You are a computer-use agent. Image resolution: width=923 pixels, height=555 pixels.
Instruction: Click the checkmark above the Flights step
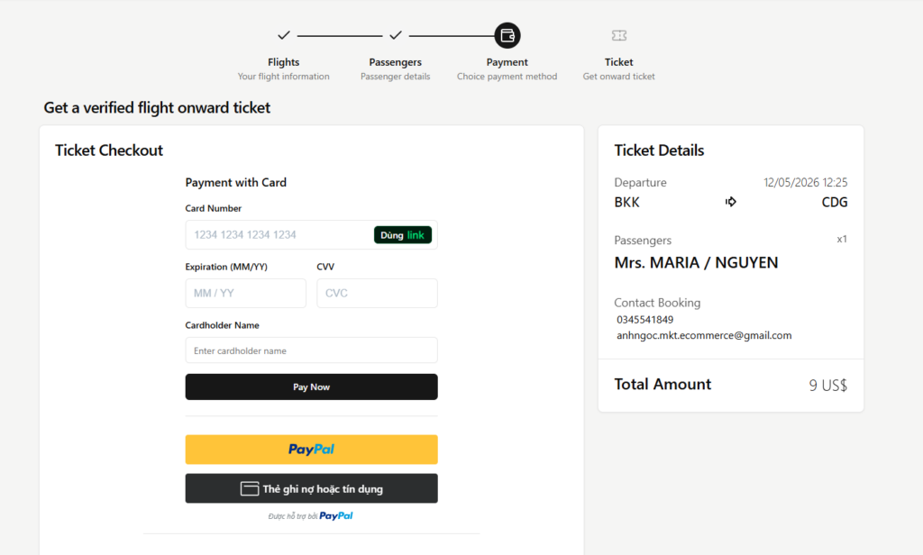coord(283,35)
